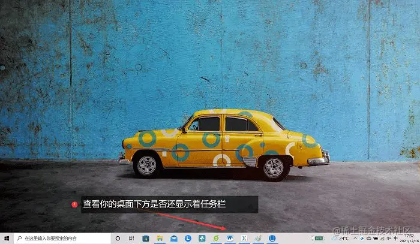Click the round blue tray icon
420x244 pixels.
tap(362, 238)
